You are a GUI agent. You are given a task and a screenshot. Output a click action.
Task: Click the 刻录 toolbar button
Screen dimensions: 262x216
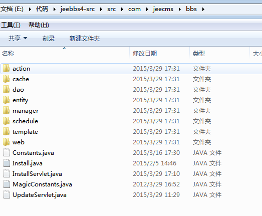49,39
